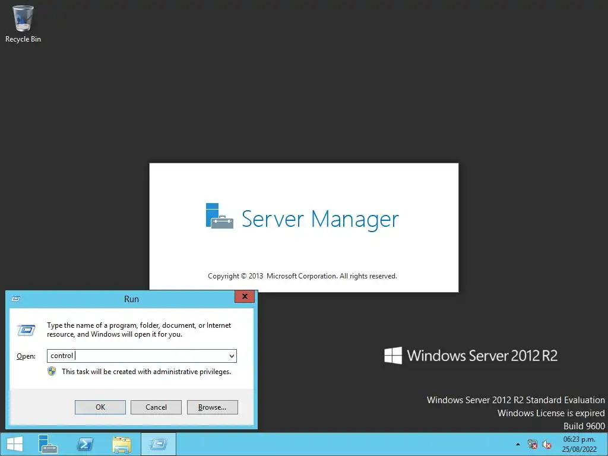Open Server Manager from the taskbar

point(48,444)
